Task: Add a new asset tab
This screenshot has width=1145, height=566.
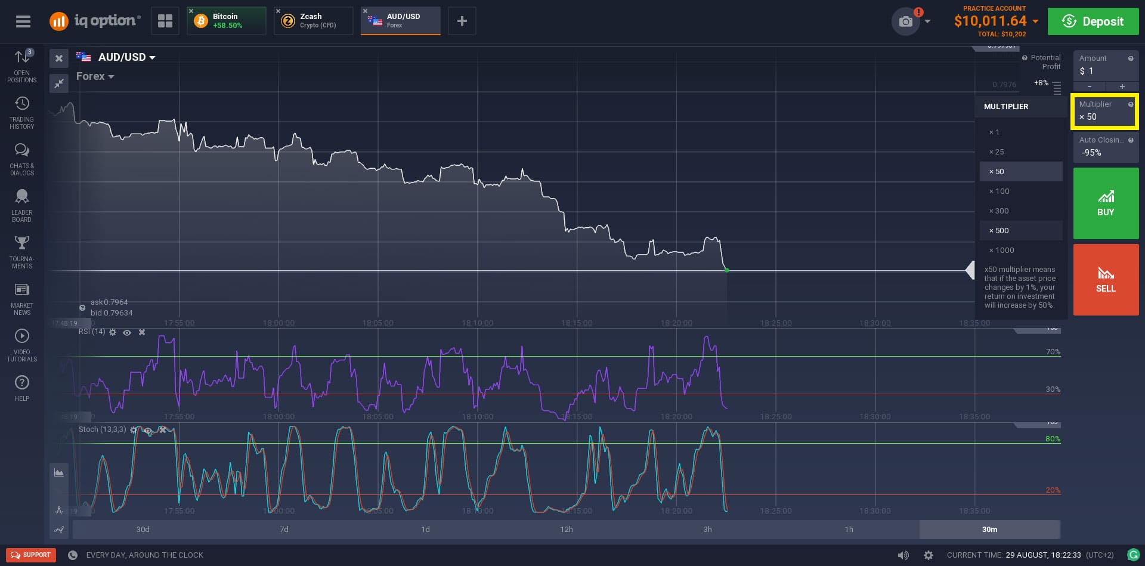Action: click(462, 21)
